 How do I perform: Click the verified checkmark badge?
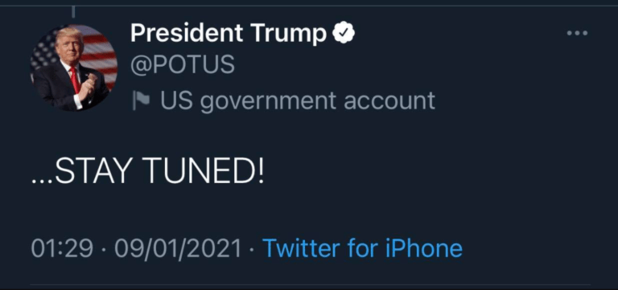point(344,33)
